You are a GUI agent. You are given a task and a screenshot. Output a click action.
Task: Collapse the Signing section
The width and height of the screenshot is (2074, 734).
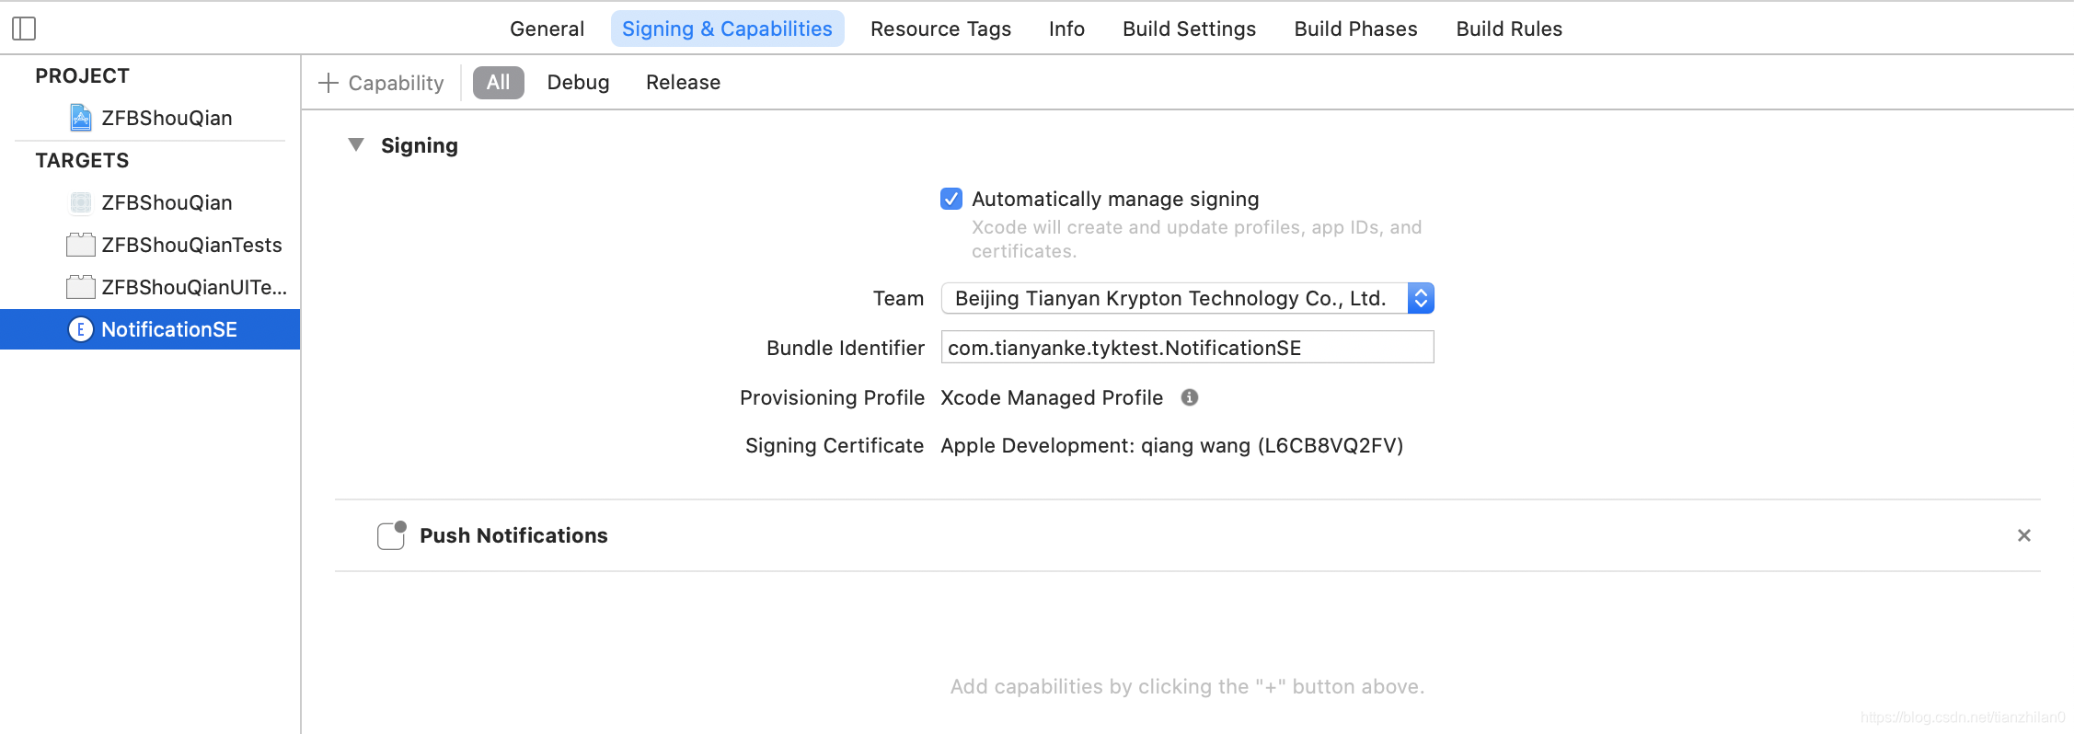click(356, 145)
